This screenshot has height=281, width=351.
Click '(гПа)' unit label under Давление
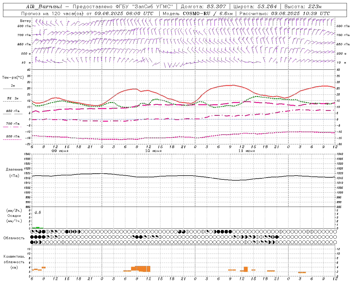(14, 176)
